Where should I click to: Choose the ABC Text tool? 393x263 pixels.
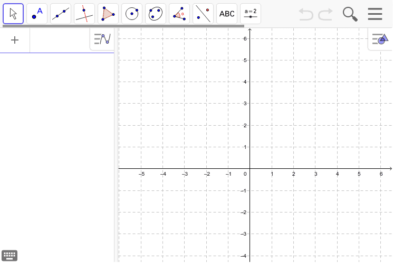coord(227,14)
